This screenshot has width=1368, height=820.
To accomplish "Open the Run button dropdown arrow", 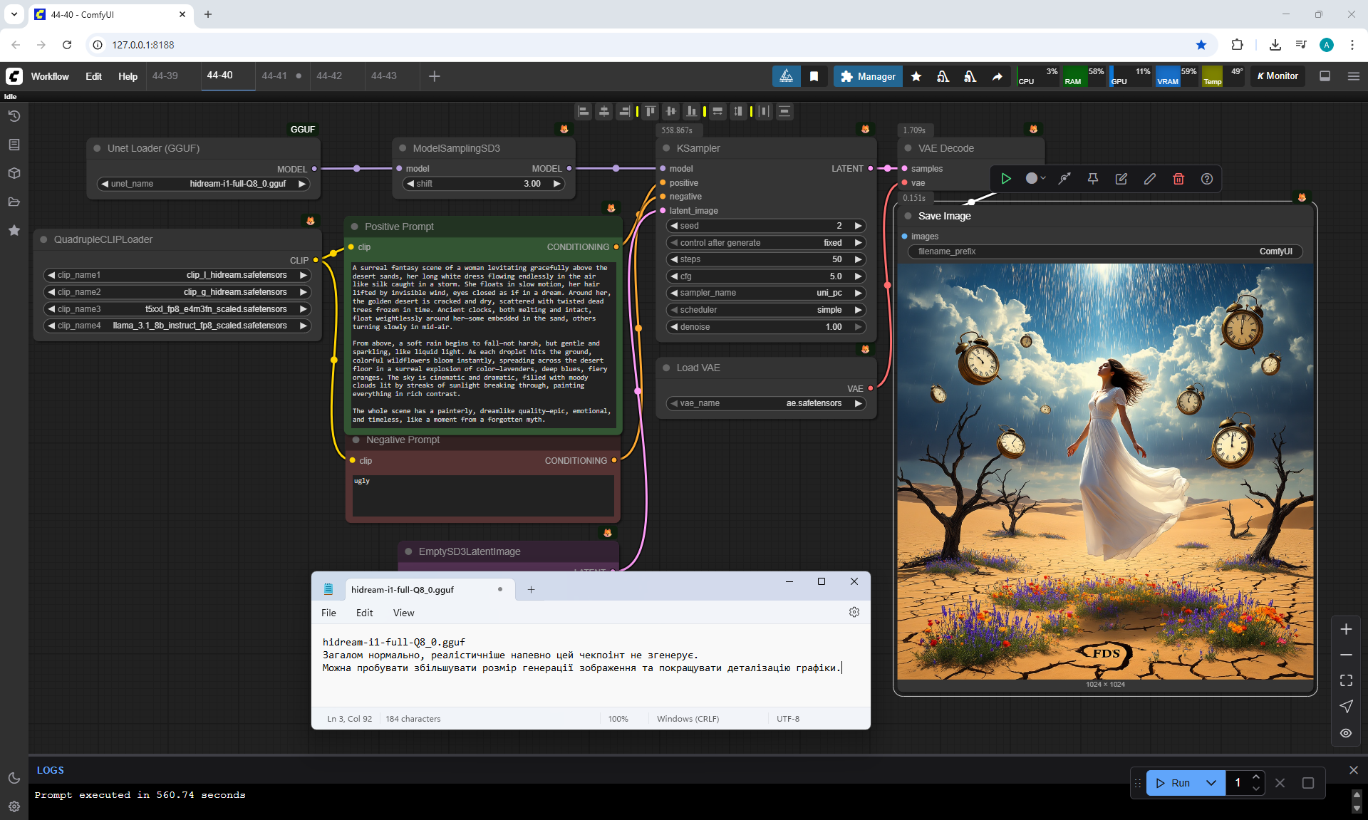I will [x=1211, y=783].
